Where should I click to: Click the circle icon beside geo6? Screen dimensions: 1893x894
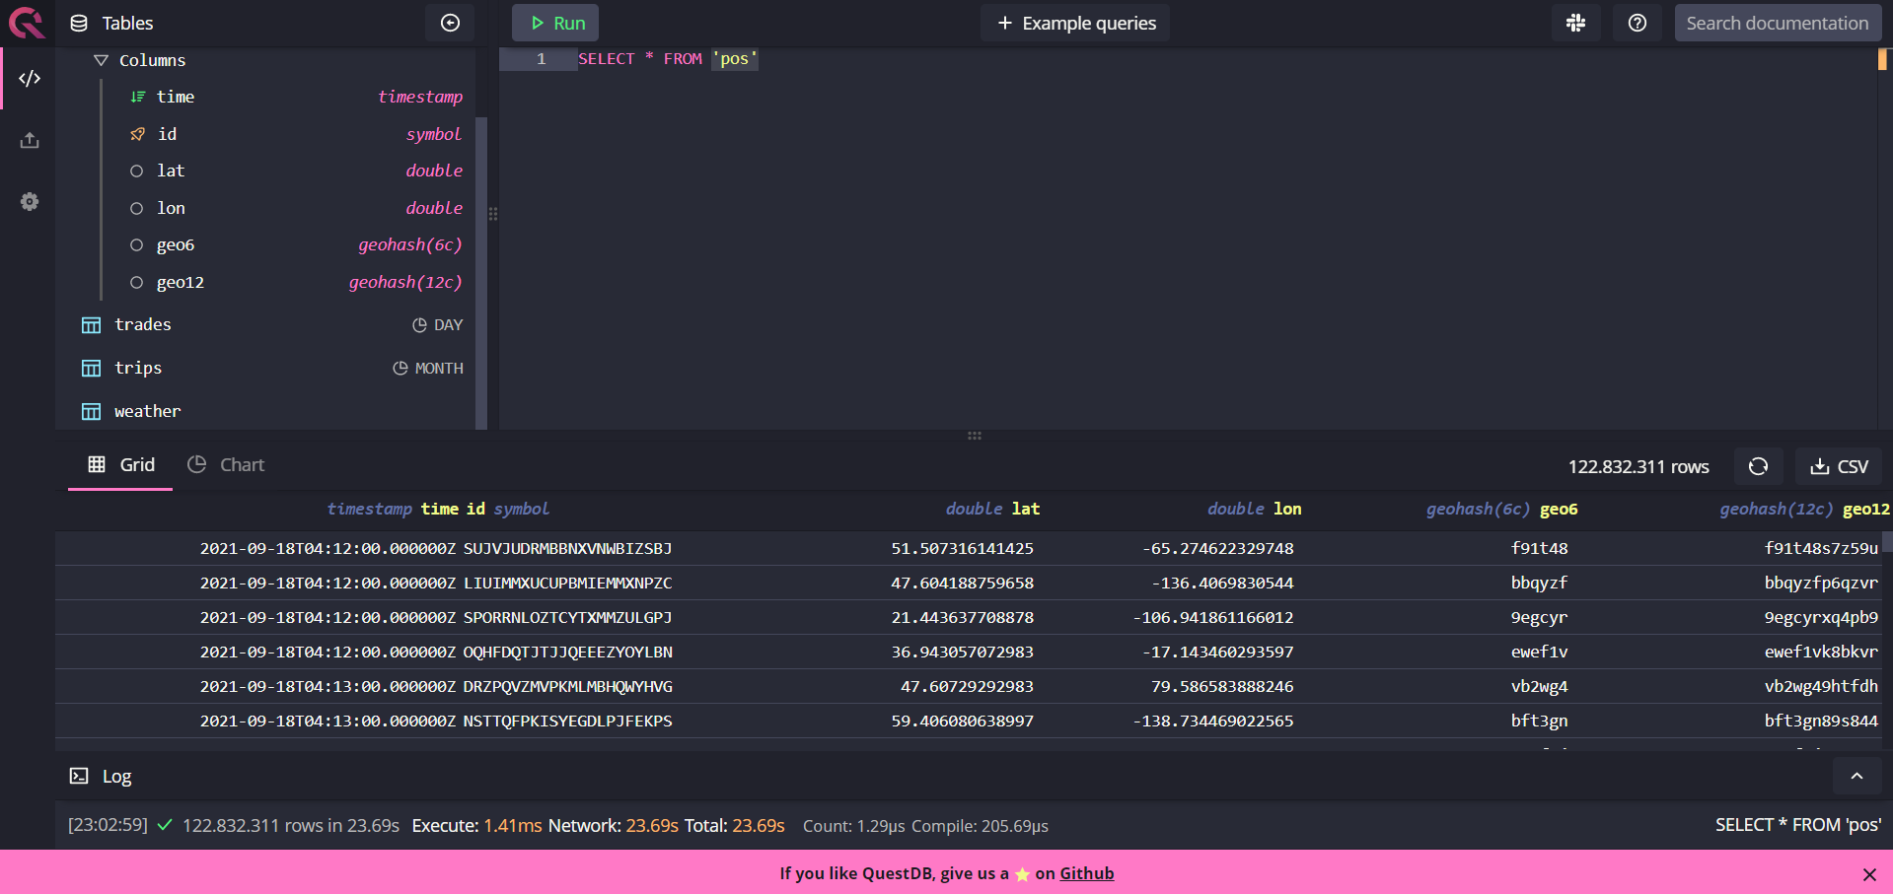(137, 245)
